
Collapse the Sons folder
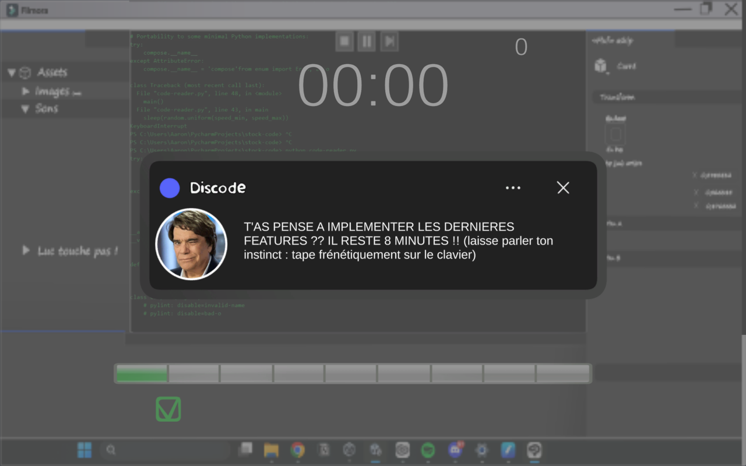click(25, 109)
